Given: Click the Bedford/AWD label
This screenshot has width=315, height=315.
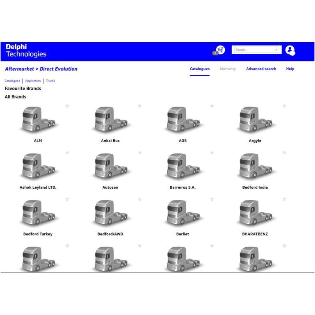Looking at the screenshot, I should [x=110, y=234].
